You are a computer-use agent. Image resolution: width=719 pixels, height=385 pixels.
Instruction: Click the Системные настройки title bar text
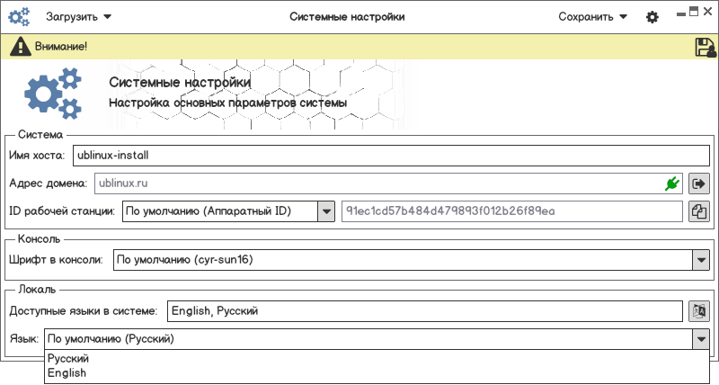[x=347, y=17]
